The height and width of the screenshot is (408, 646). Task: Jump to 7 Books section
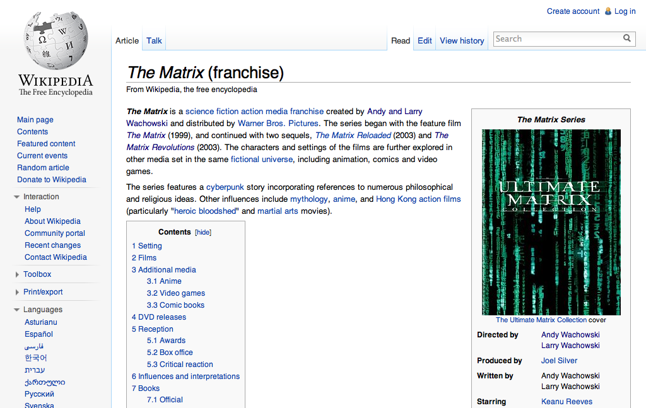click(x=146, y=388)
